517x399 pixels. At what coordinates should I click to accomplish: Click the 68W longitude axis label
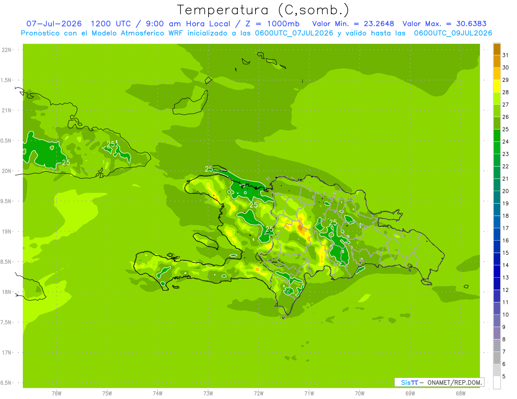[460, 393]
